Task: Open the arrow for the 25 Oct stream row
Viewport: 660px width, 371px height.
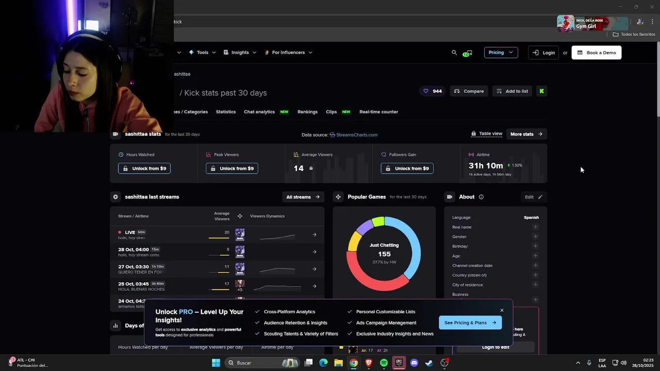Action: point(315,286)
